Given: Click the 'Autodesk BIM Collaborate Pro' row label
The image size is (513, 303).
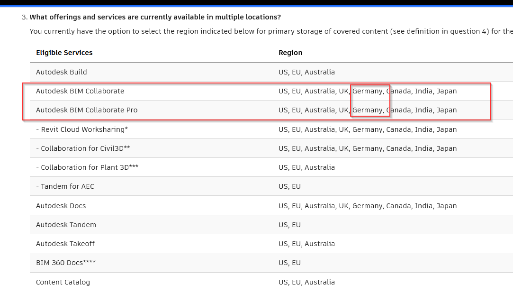Looking at the screenshot, I should [x=87, y=110].
